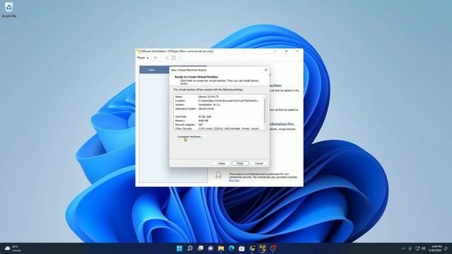Click the green power-on play icon
Viewport: 452px width, 254px height.
point(155,58)
